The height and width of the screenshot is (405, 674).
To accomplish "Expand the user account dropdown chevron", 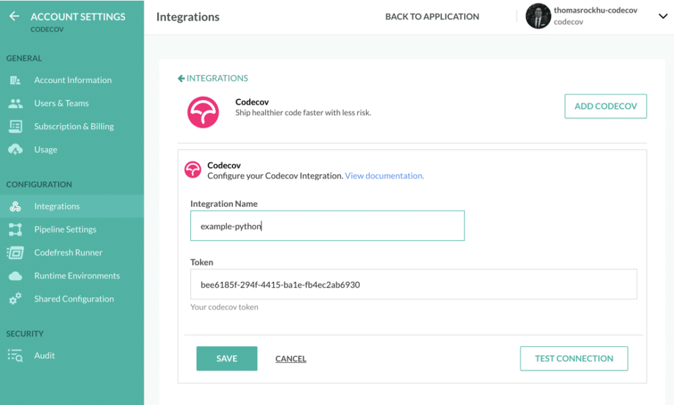I will pyautogui.click(x=663, y=17).
